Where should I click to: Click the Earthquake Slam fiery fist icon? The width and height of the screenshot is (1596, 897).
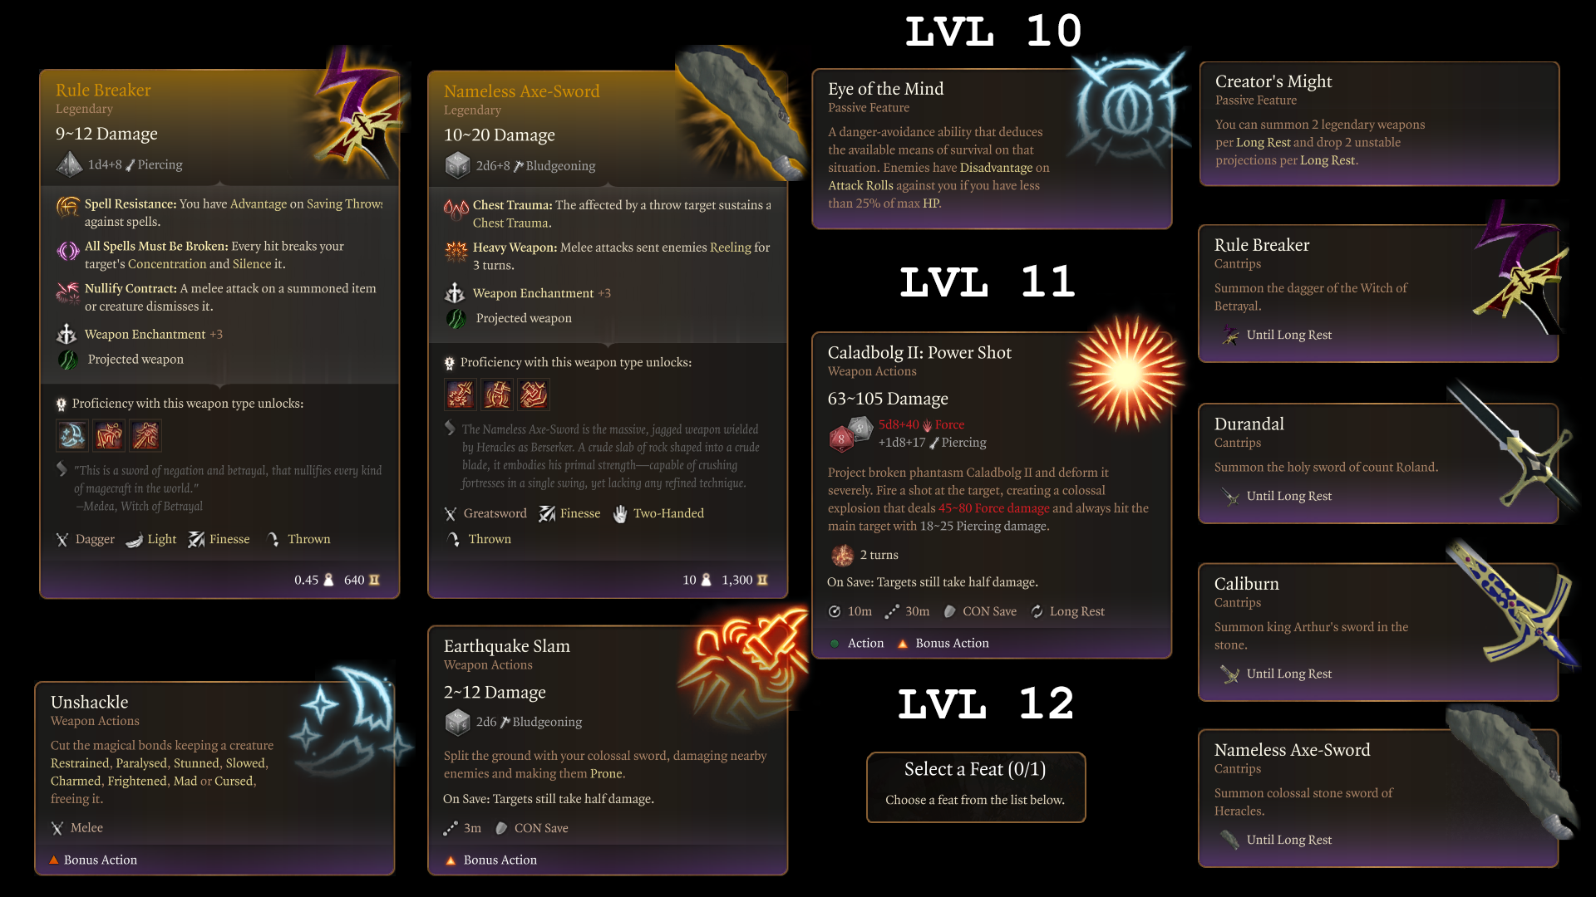744,659
